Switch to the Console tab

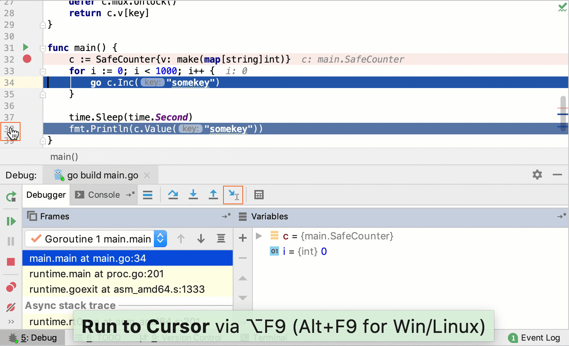click(x=97, y=195)
